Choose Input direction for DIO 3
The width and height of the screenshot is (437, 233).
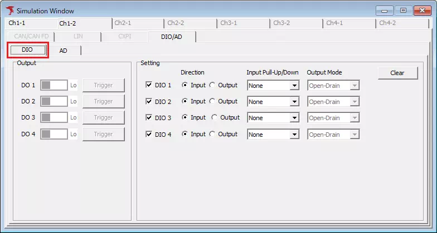(x=184, y=118)
